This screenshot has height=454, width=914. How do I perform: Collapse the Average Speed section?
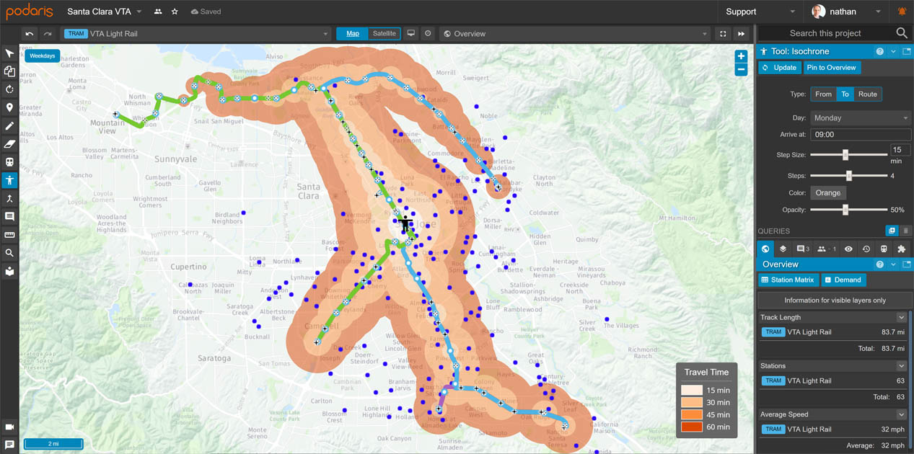coord(901,414)
